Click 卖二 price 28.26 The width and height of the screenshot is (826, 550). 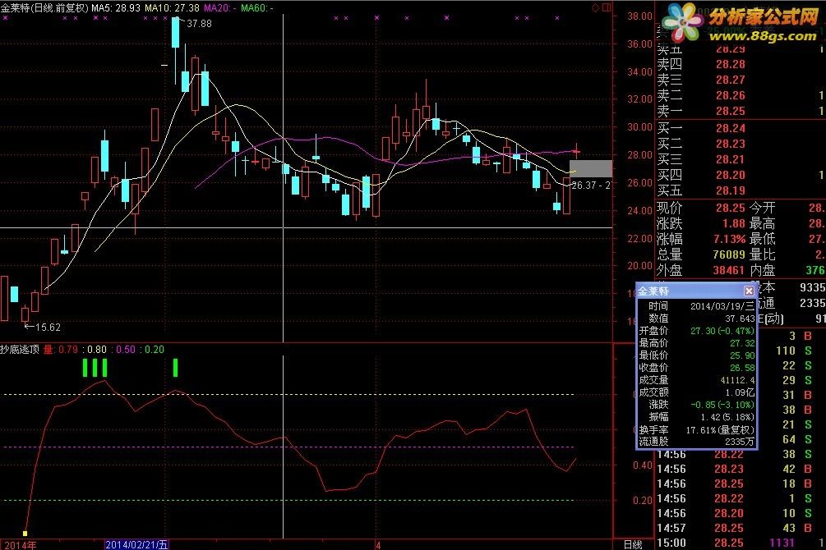click(x=730, y=95)
